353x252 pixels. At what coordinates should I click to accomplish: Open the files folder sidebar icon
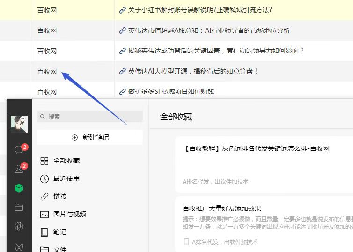click(x=19, y=207)
